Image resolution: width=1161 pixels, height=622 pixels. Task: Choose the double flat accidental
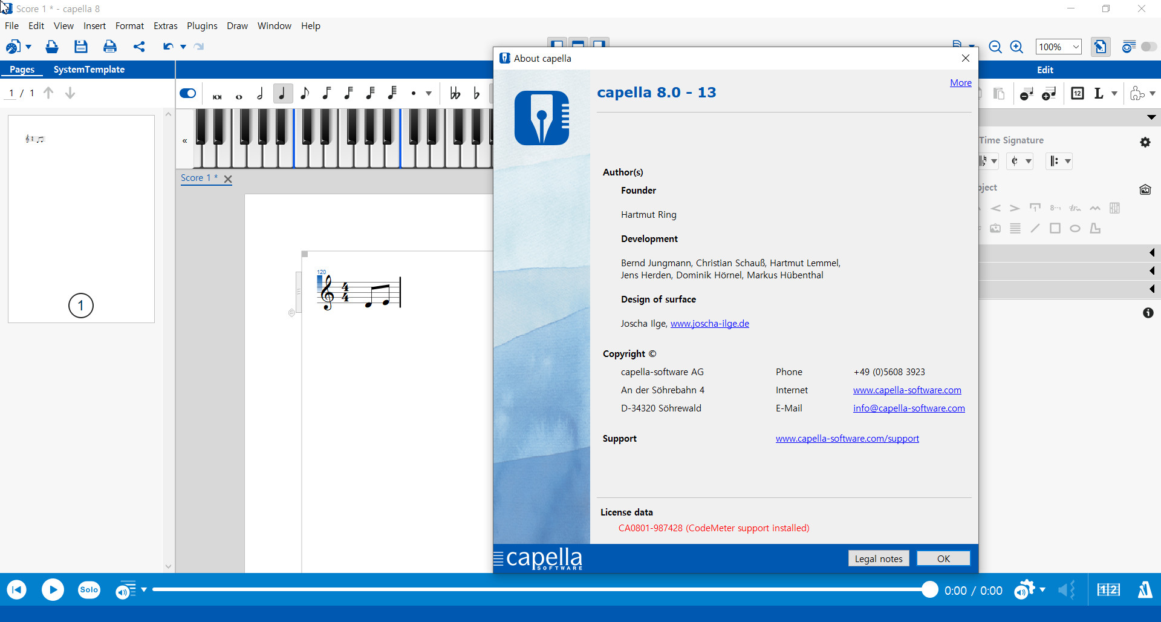point(455,93)
